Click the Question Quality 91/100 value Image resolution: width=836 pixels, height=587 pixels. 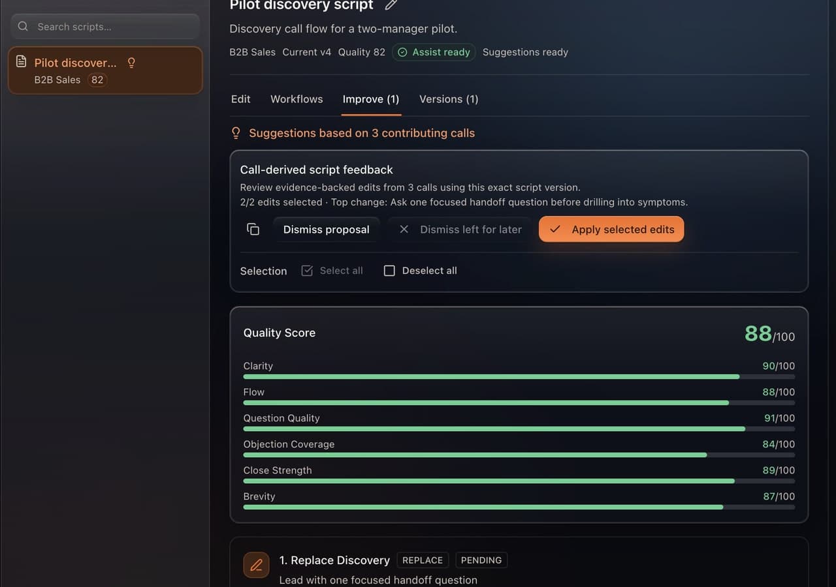click(779, 418)
